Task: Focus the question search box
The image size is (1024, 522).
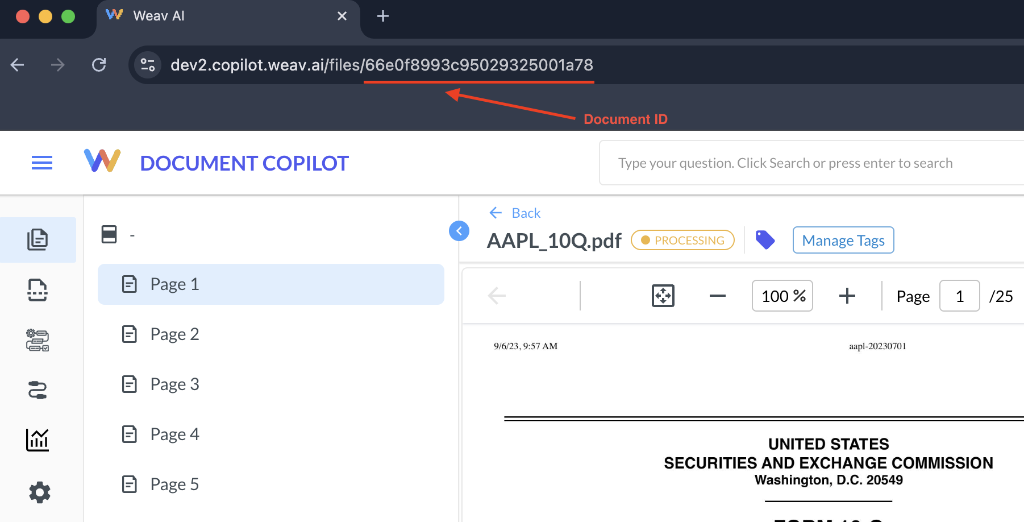Action: pos(811,163)
